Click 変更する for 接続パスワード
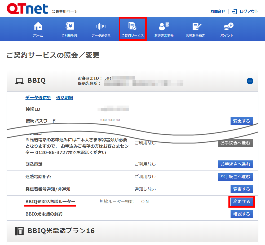The height and width of the screenshot is (245, 265). coord(241,121)
